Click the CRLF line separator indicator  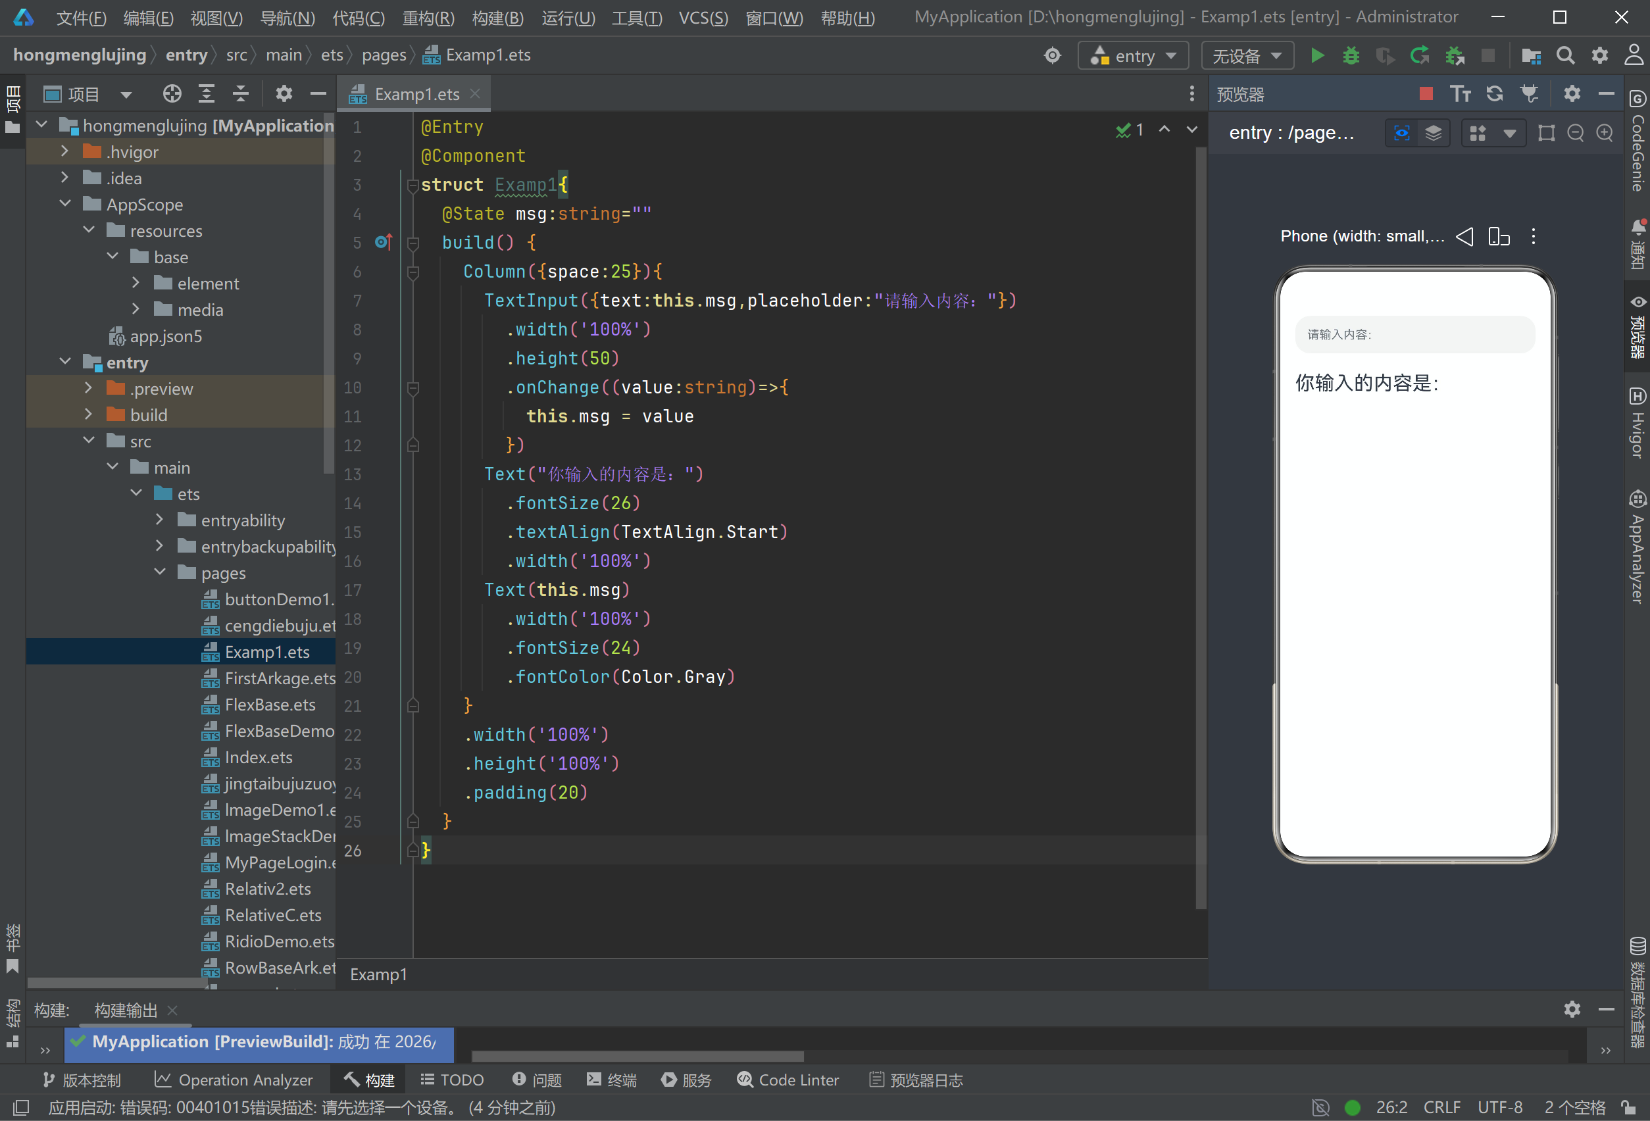(x=1442, y=1107)
